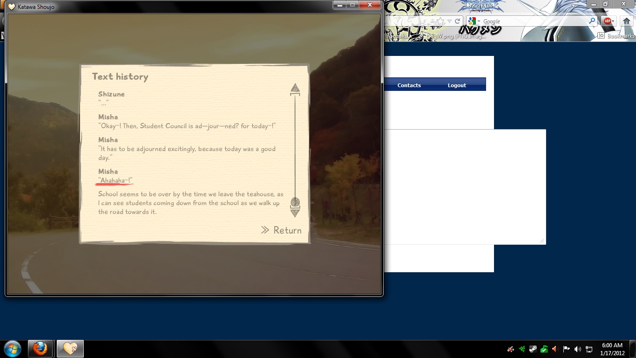This screenshot has width=636, height=358.
Task: Open the Action Center flag icon
Action: coord(566,349)
